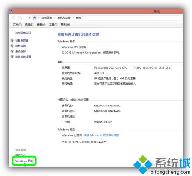Click the 安装内存(RAM) label
192x176 pixels.
click(x=71, y=73)
